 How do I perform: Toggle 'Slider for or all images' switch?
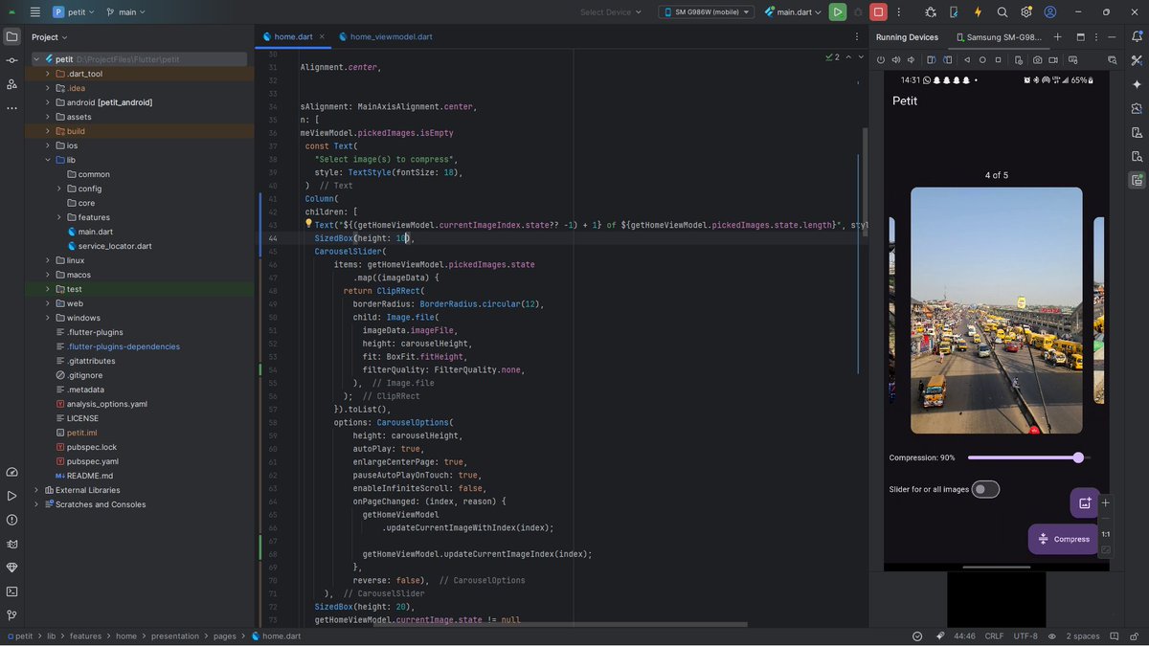pos(985,489)
